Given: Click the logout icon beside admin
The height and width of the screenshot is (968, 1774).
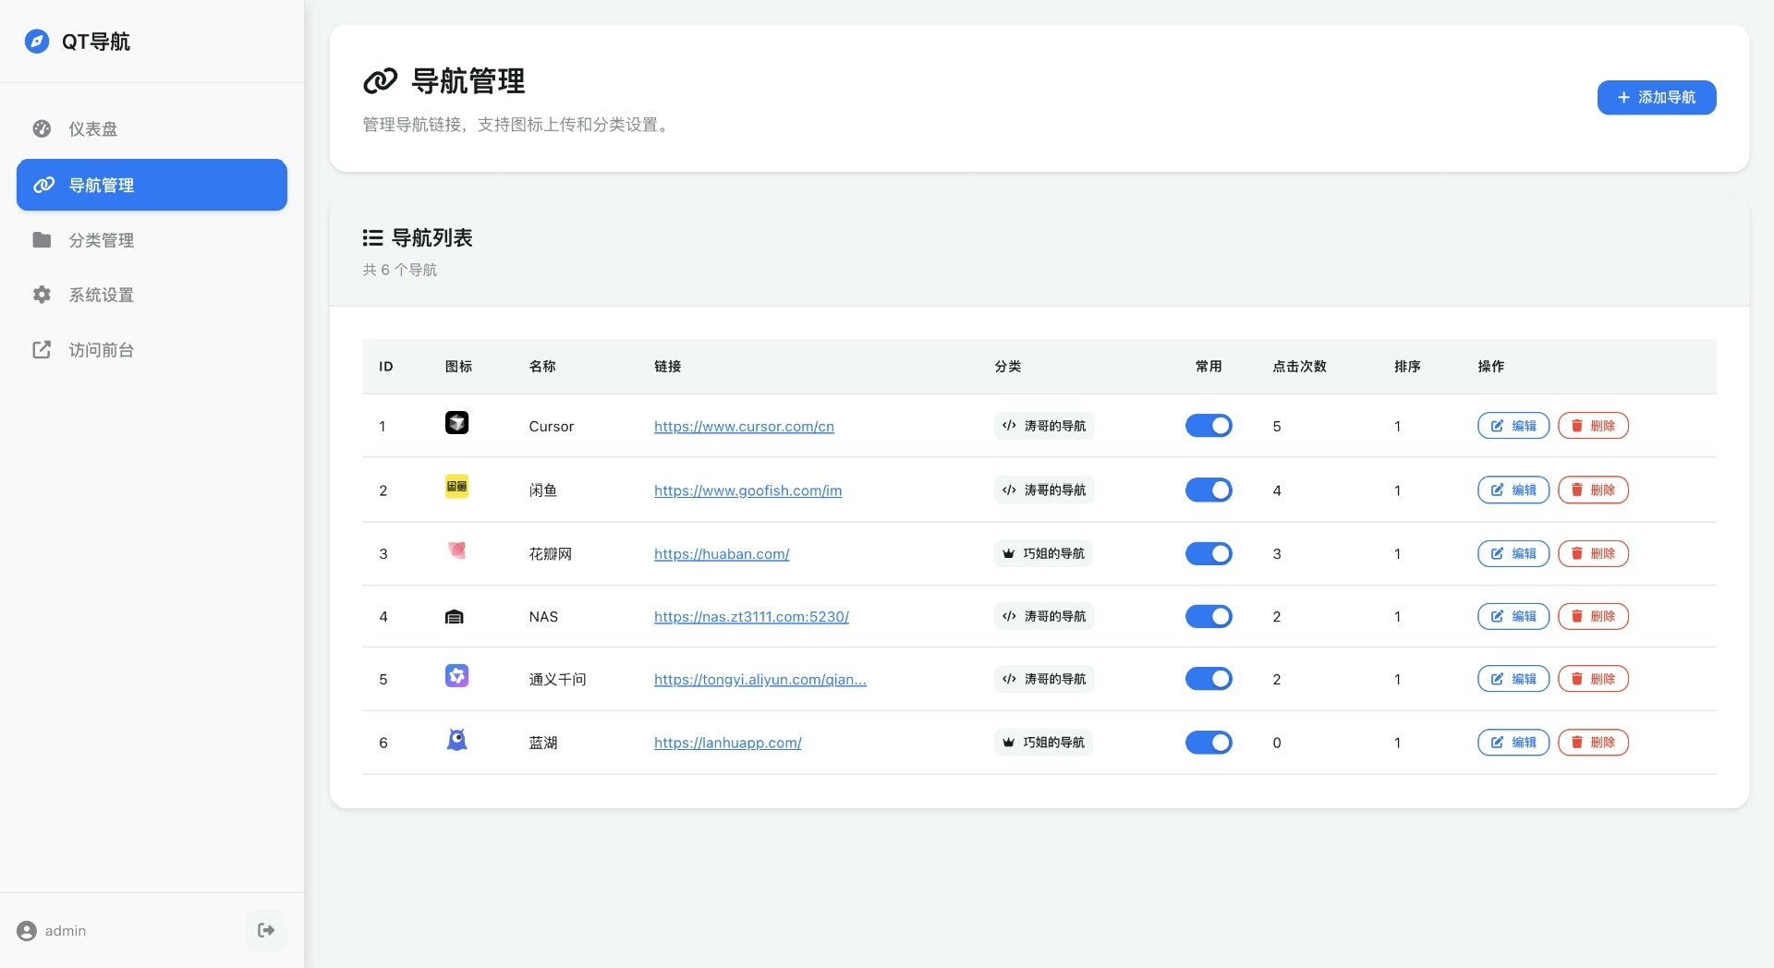Looking at the screenshot, I should pos(266,930).
